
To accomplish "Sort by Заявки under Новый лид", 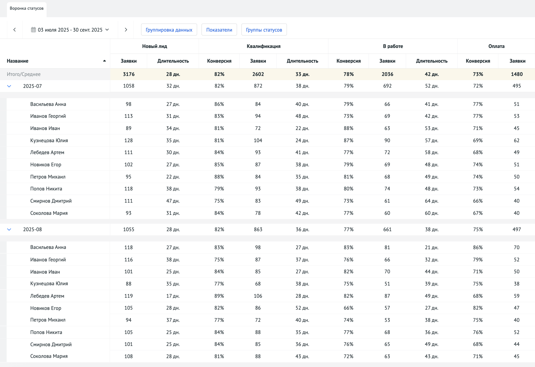I will 129,61.
